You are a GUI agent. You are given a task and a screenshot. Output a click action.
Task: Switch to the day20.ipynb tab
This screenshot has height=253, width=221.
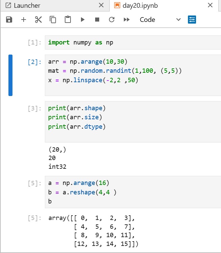pos(164,6)
